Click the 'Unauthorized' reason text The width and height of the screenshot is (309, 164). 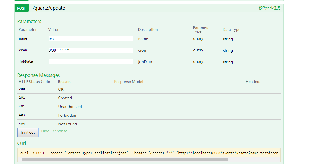[70, 107]
